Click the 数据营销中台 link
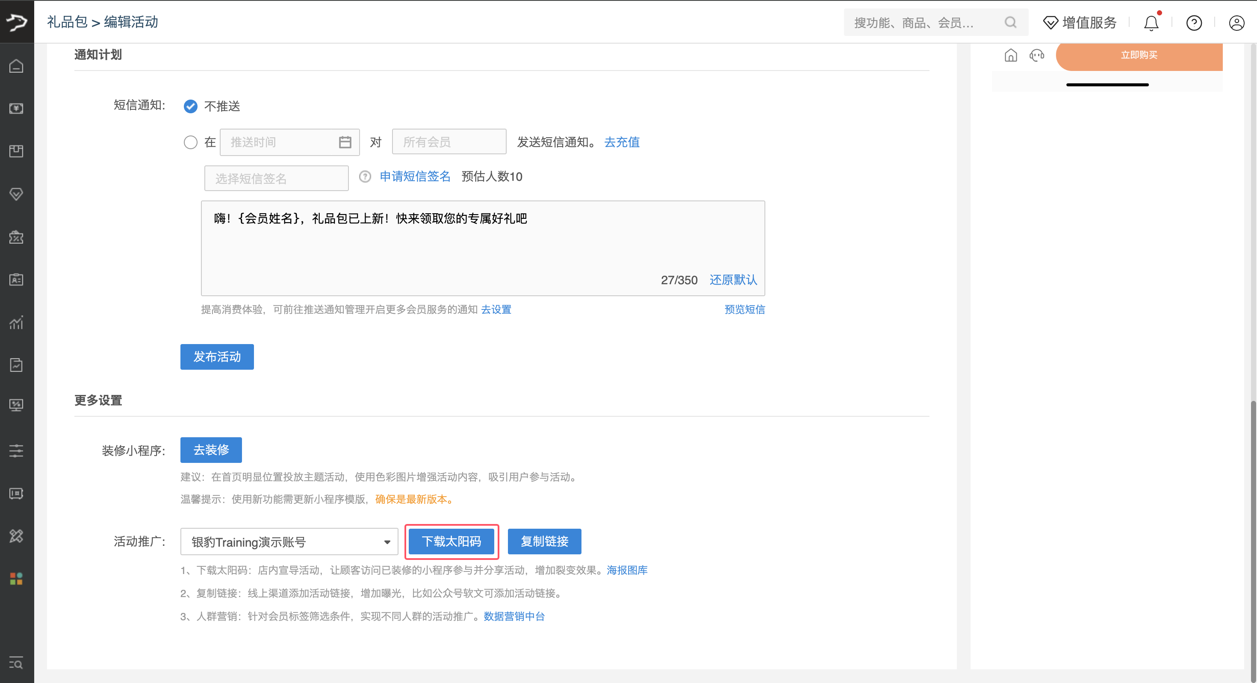The image size is (1257, 683). (514, 616)
